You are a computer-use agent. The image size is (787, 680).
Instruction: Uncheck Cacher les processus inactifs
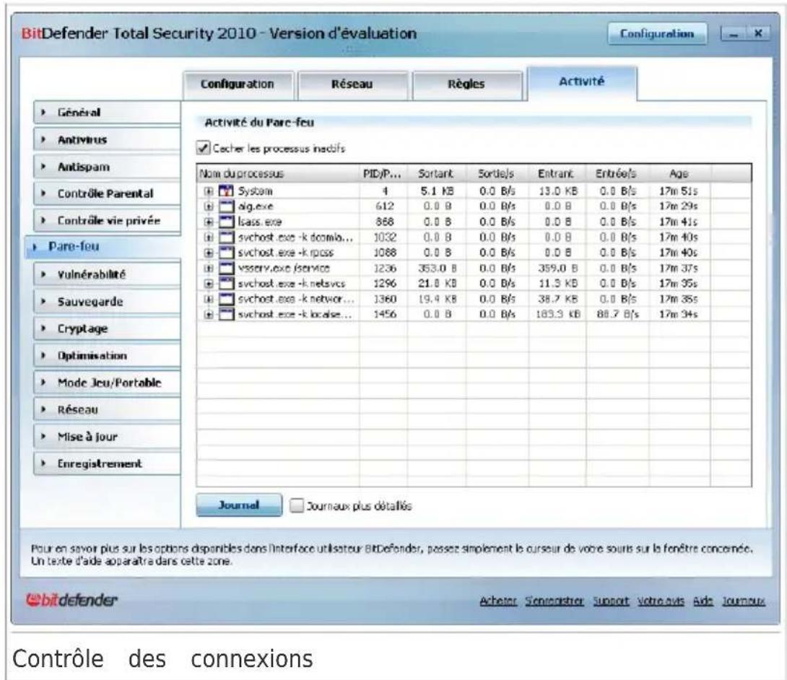click(203, 148)
